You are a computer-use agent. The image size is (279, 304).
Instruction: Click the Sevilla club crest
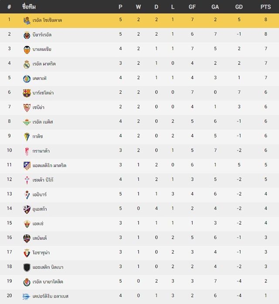[27, 108]
